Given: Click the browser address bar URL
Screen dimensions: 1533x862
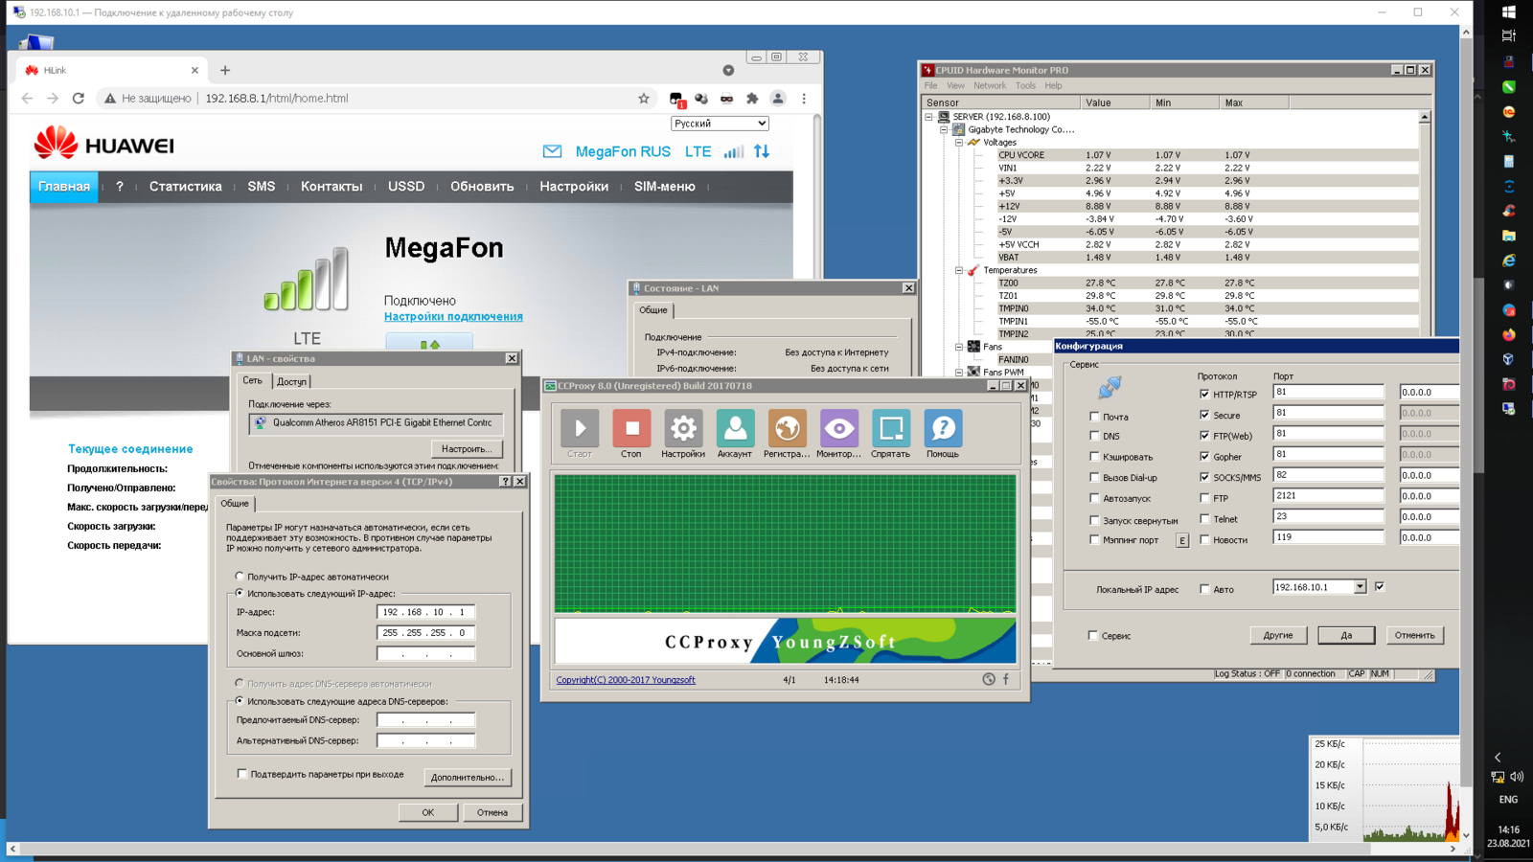Looking at the screenshot, I should pyautogui.click(x=277, y=99).
